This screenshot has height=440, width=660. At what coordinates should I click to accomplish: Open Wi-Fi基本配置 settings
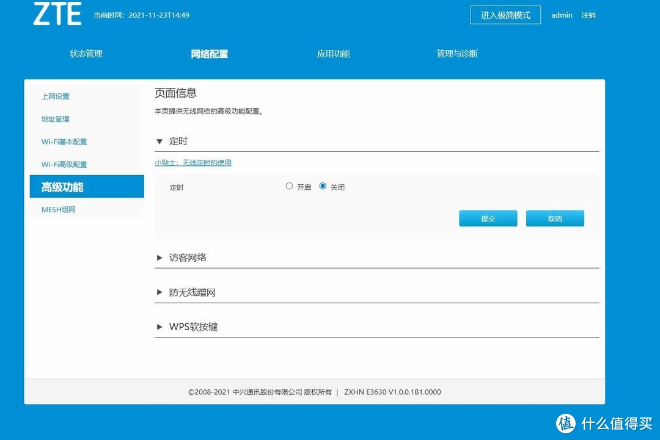pyautogui.click(x=64, y=142)
